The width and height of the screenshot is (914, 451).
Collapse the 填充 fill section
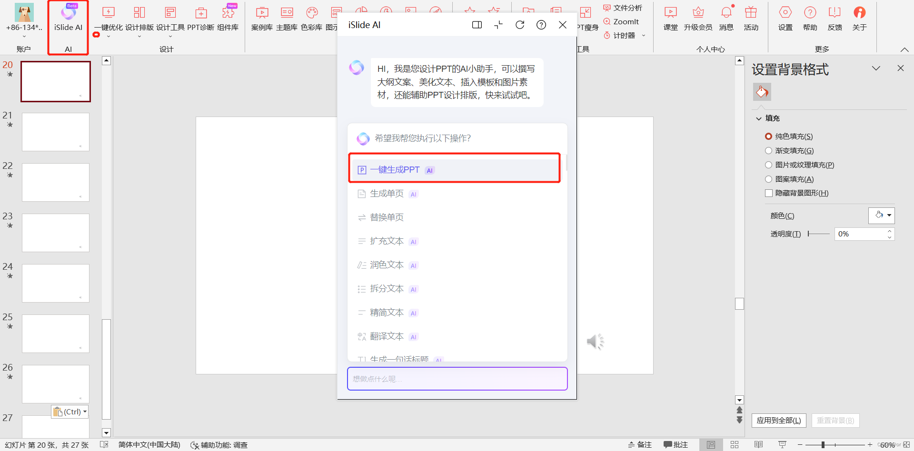coord(759,118)
